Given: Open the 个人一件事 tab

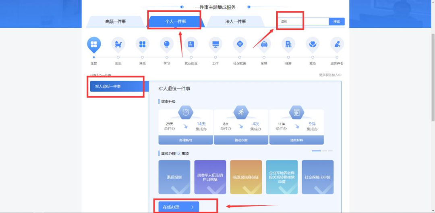Looking at the screenshot, I should pos(176,22).
